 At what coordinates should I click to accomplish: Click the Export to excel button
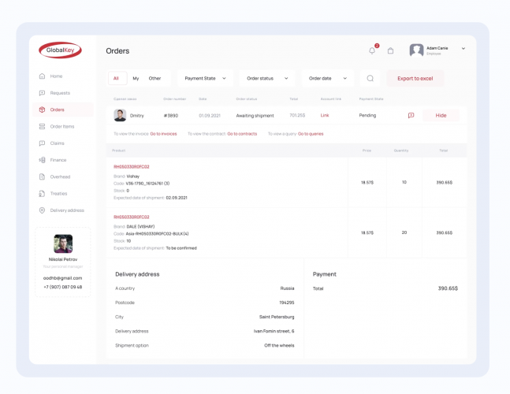[x=415, y=78]
